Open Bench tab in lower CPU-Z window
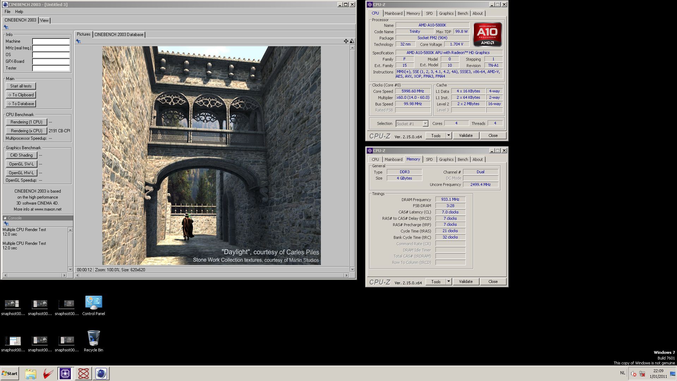Screen dimensions: 677x381 (463, 159)
